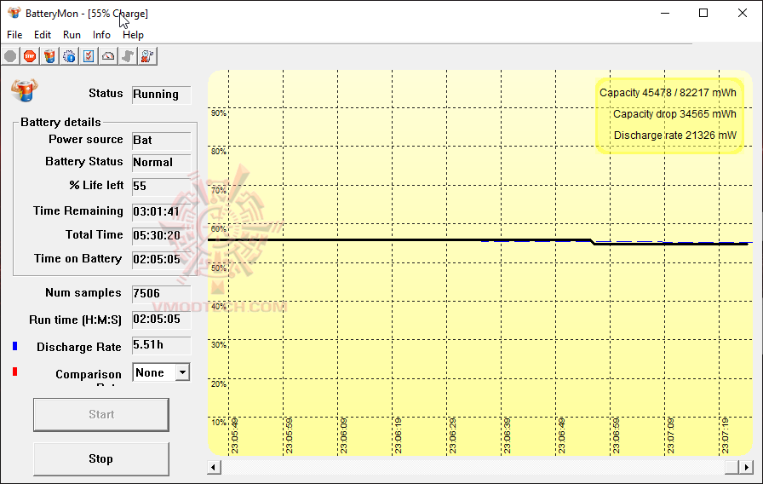Click the Time Remaining value 03:01:41

click(161, 212)
